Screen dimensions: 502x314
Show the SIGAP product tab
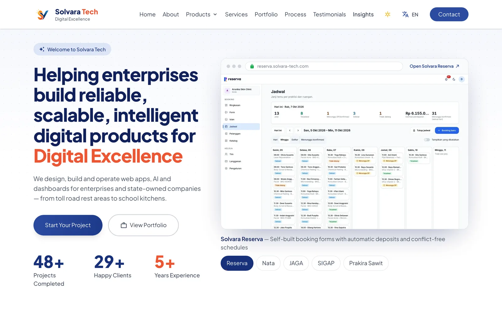[326, 263]
